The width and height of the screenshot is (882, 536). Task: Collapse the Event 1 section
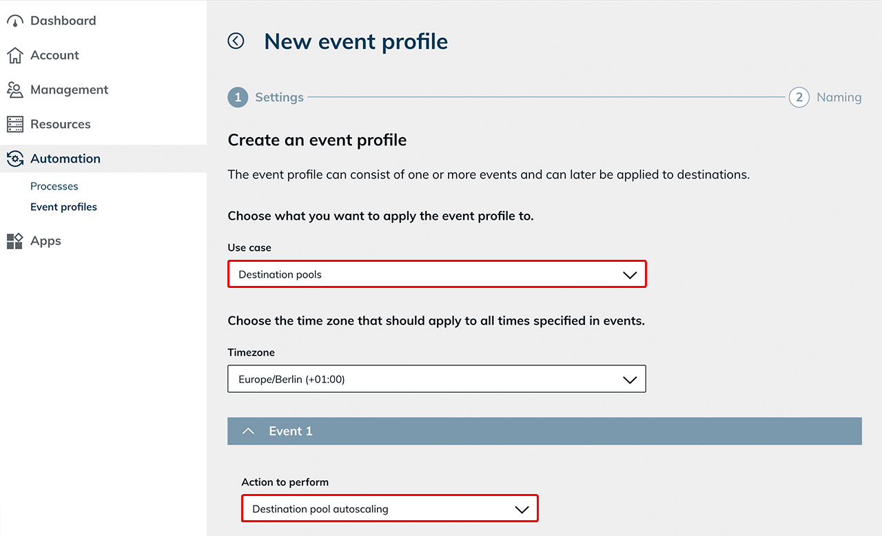pos(249,431)
